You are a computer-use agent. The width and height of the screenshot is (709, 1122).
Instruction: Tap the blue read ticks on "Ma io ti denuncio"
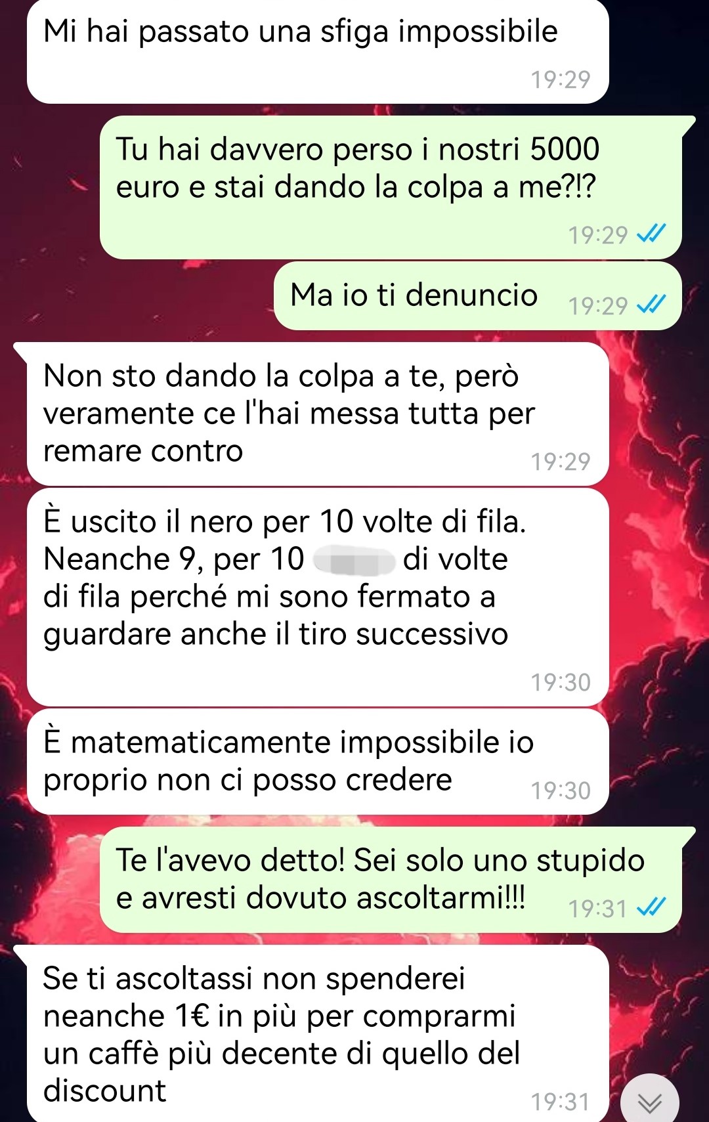(x=652, y=305)
